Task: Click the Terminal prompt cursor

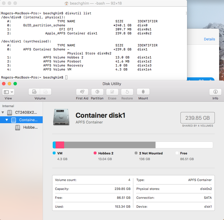Action: pos(66,77)
